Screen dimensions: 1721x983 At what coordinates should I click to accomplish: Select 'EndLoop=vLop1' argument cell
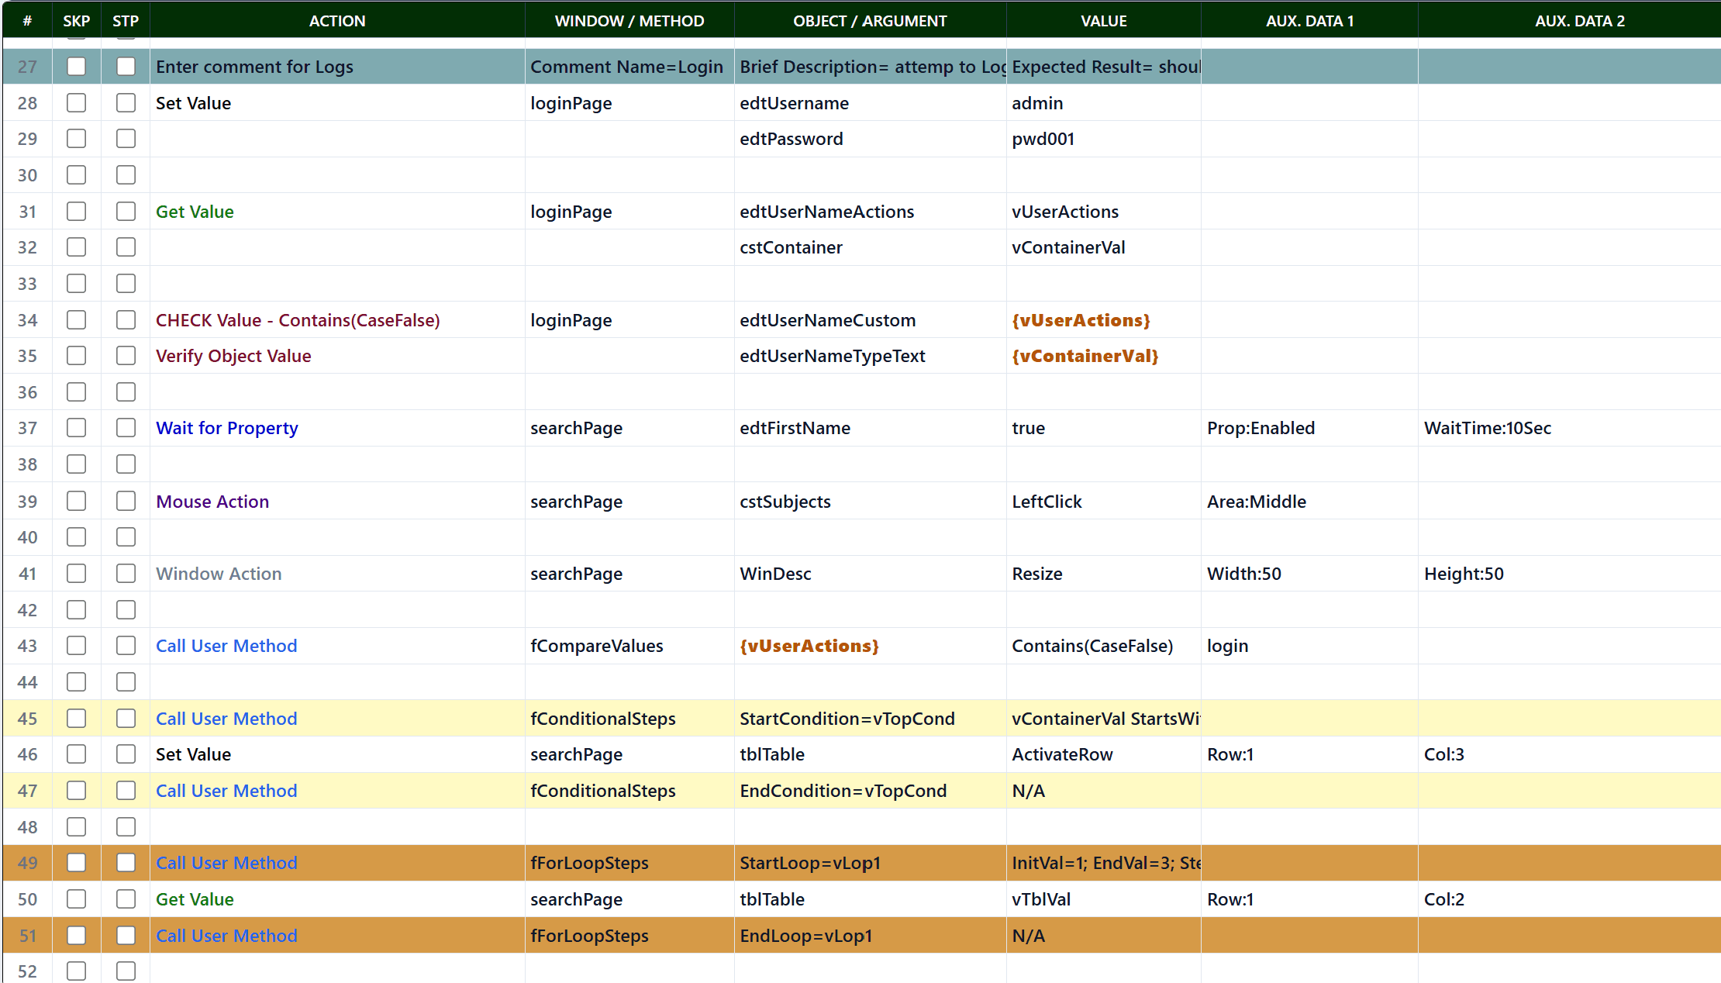tap(870, 936)
